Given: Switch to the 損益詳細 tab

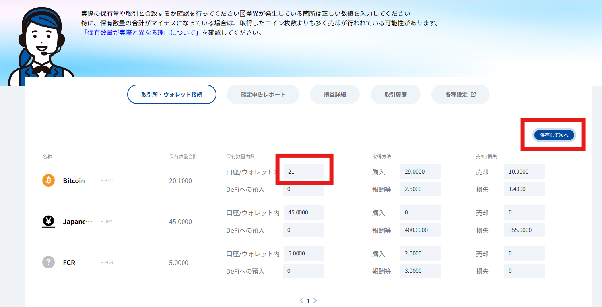Looking at the screenshot, I should pos(335,95).
